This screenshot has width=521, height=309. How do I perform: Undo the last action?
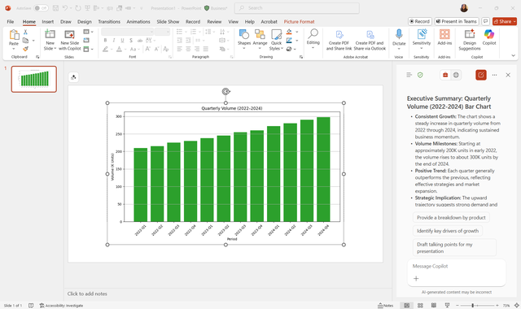[x=65, y=8]
